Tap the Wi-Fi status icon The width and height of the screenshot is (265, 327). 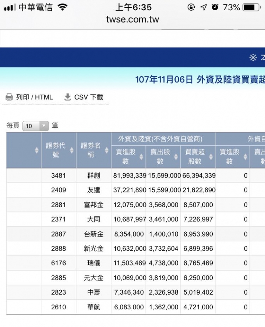pos(63,7)
